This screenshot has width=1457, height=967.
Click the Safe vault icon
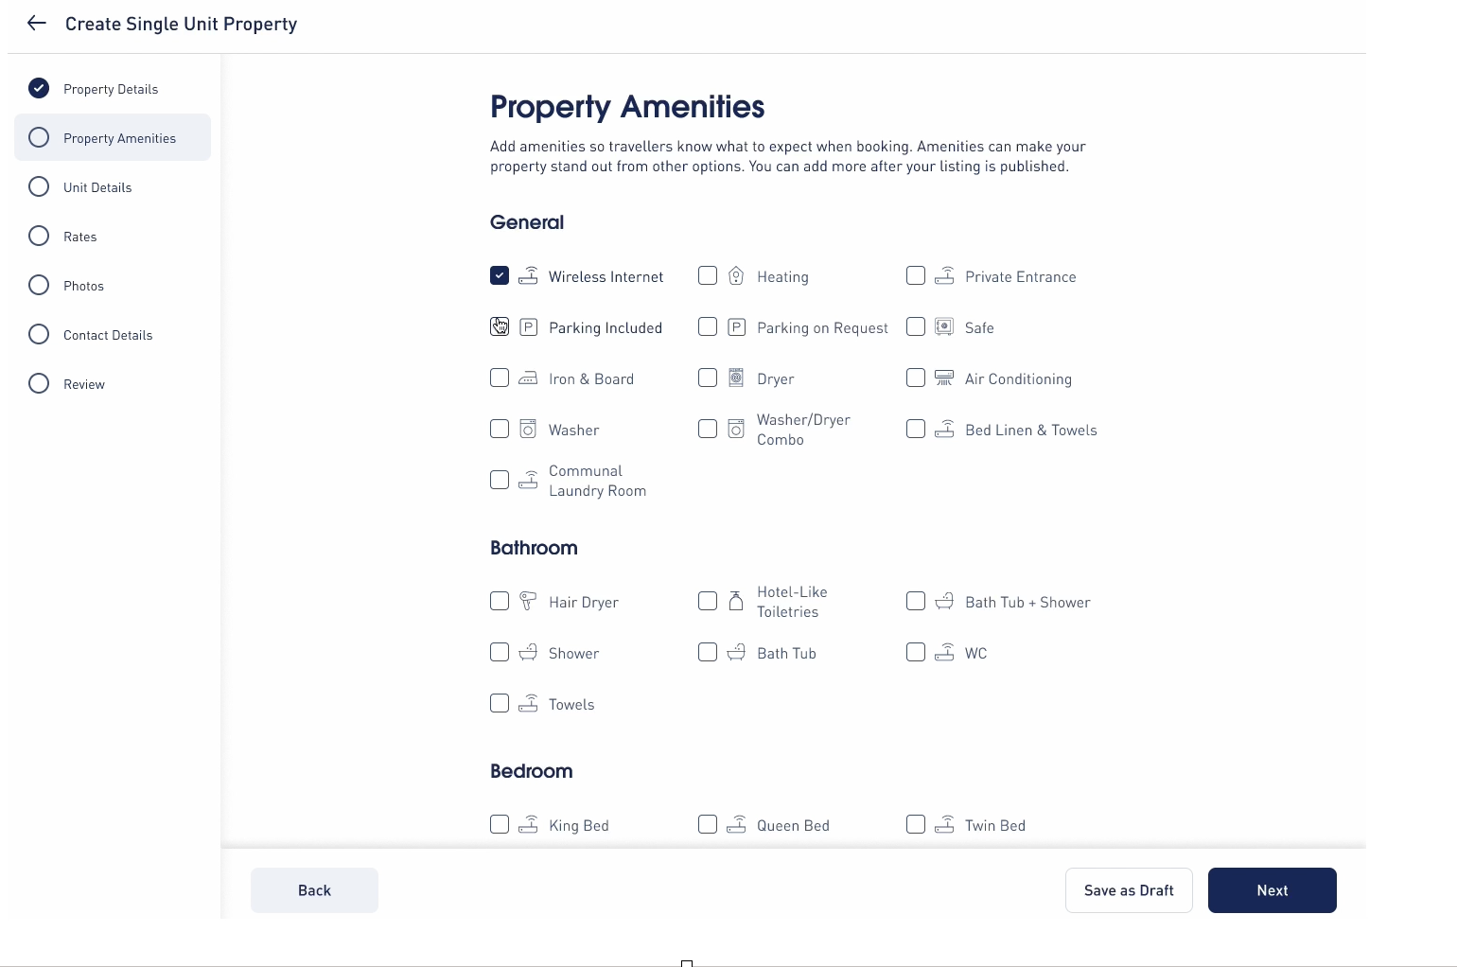[x=944, y=326]
